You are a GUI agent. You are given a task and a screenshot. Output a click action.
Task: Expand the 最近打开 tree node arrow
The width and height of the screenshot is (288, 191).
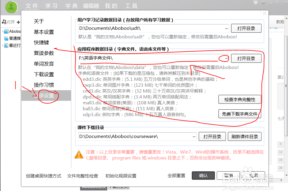click(x=3, y=45)
